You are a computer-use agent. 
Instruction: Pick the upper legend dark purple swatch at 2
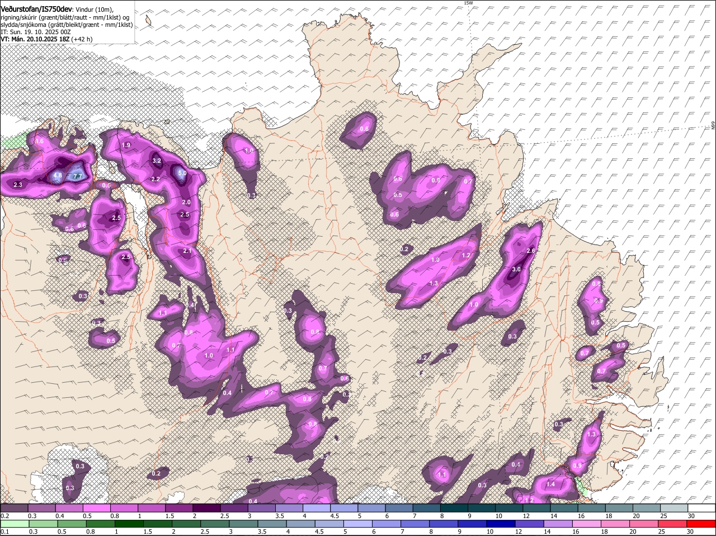[206, 508]
